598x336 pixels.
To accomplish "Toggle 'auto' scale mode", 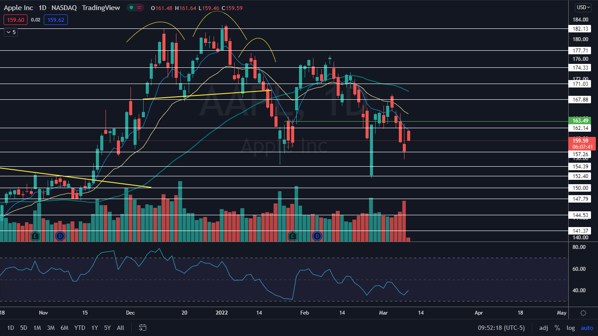I will coord(587,328).
